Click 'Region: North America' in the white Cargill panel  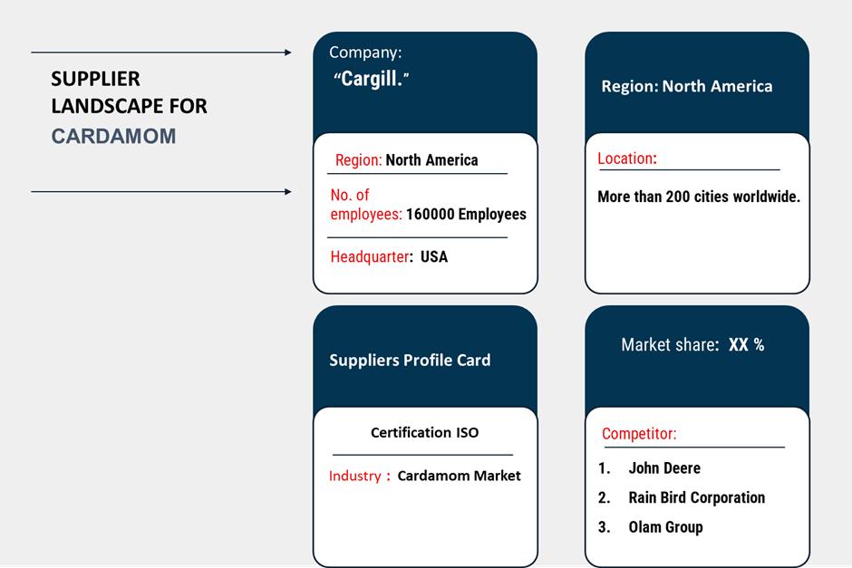(x=406, y=160)
